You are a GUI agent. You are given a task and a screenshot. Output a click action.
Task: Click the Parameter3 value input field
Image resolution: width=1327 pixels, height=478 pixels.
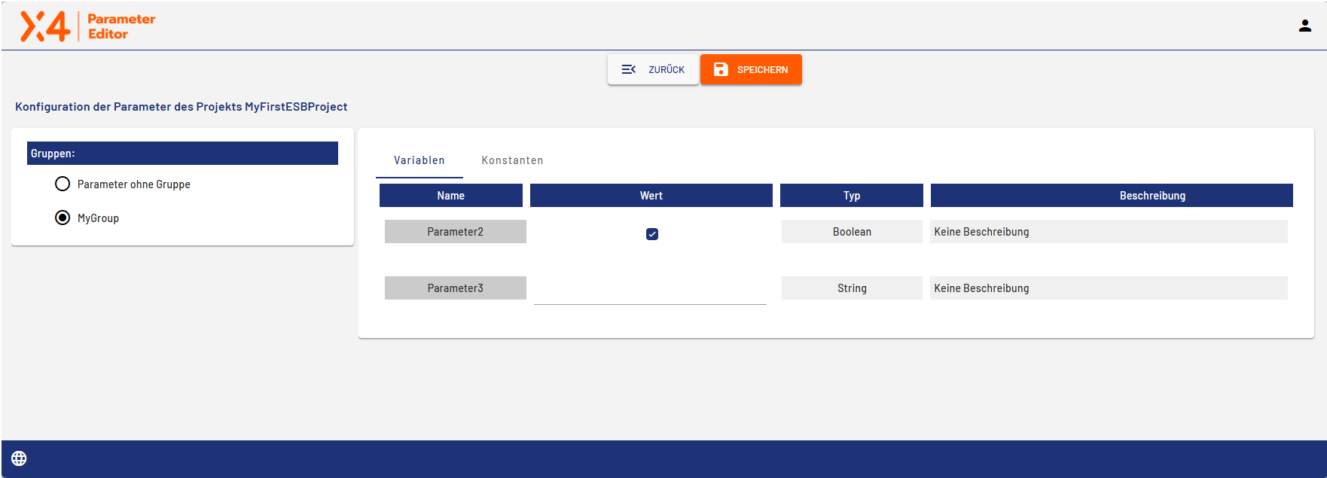pyautogui.click(x=650, y=291)
